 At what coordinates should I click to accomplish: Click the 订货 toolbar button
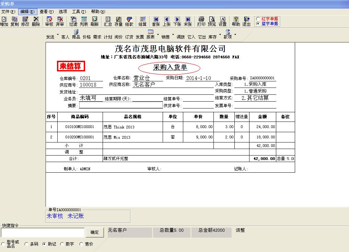(129, 37)
